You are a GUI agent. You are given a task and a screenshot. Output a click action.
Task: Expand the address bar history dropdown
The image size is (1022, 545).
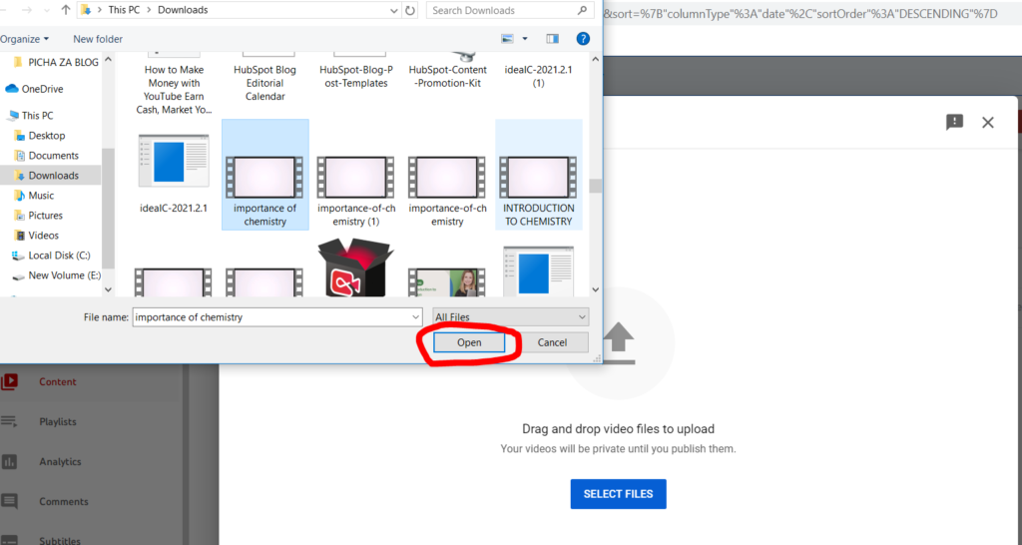pos(393,10)
